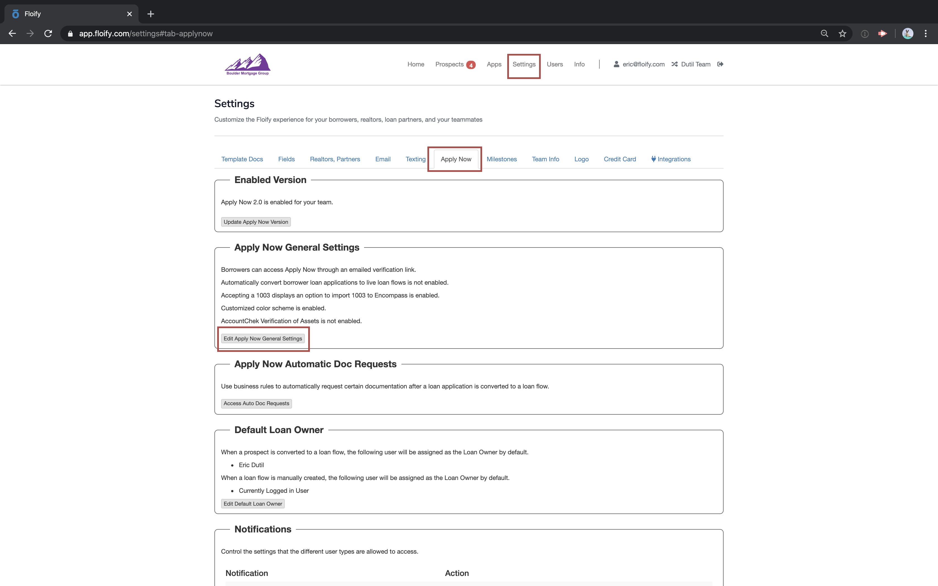
Task: Go back with browser back arrow
Action: coord(12,34)
